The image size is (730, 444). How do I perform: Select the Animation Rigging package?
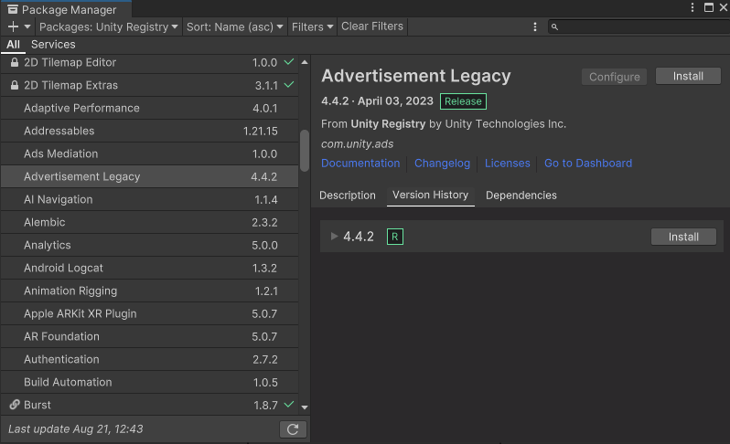click(x=149, y=291)
